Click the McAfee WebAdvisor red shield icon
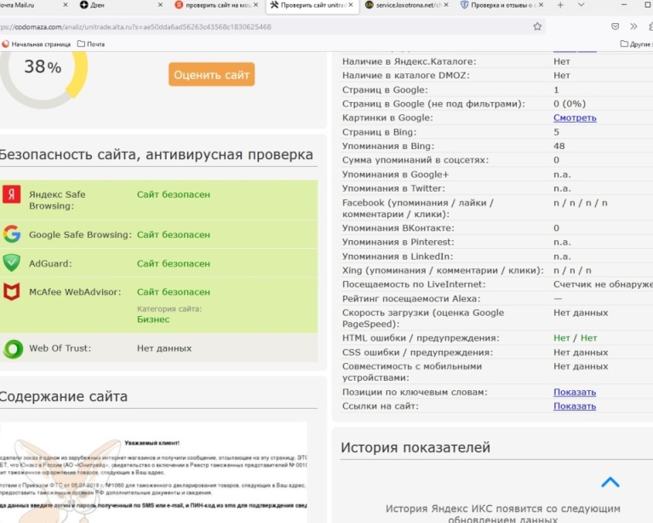The image size is (653, 523). [12, 291]
